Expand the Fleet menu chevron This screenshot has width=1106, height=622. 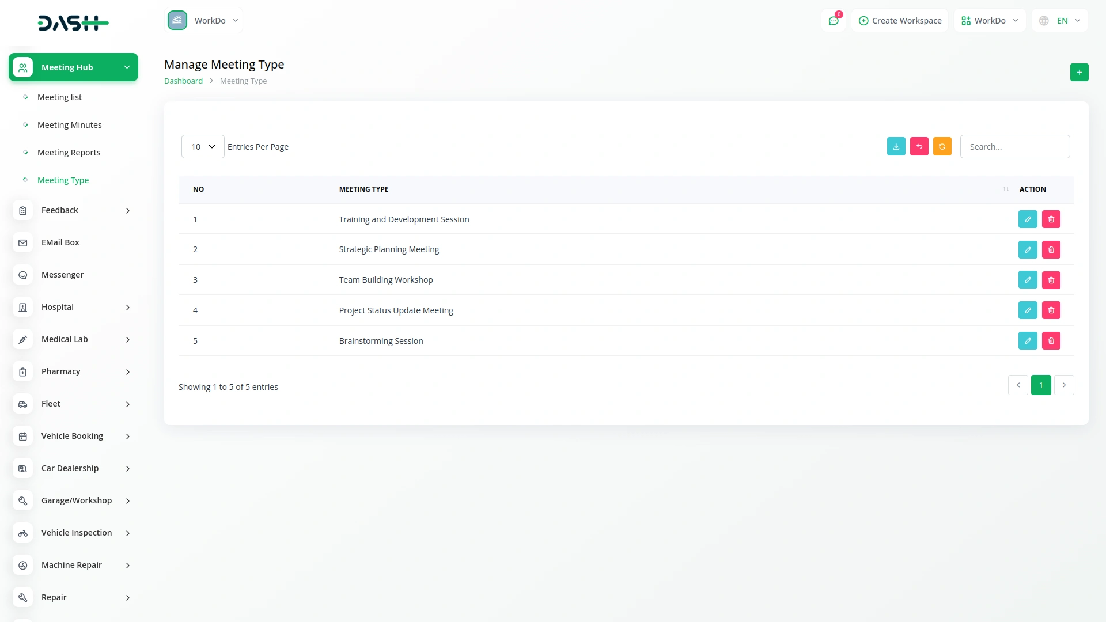pyautogui.click(x=128, y=404)
